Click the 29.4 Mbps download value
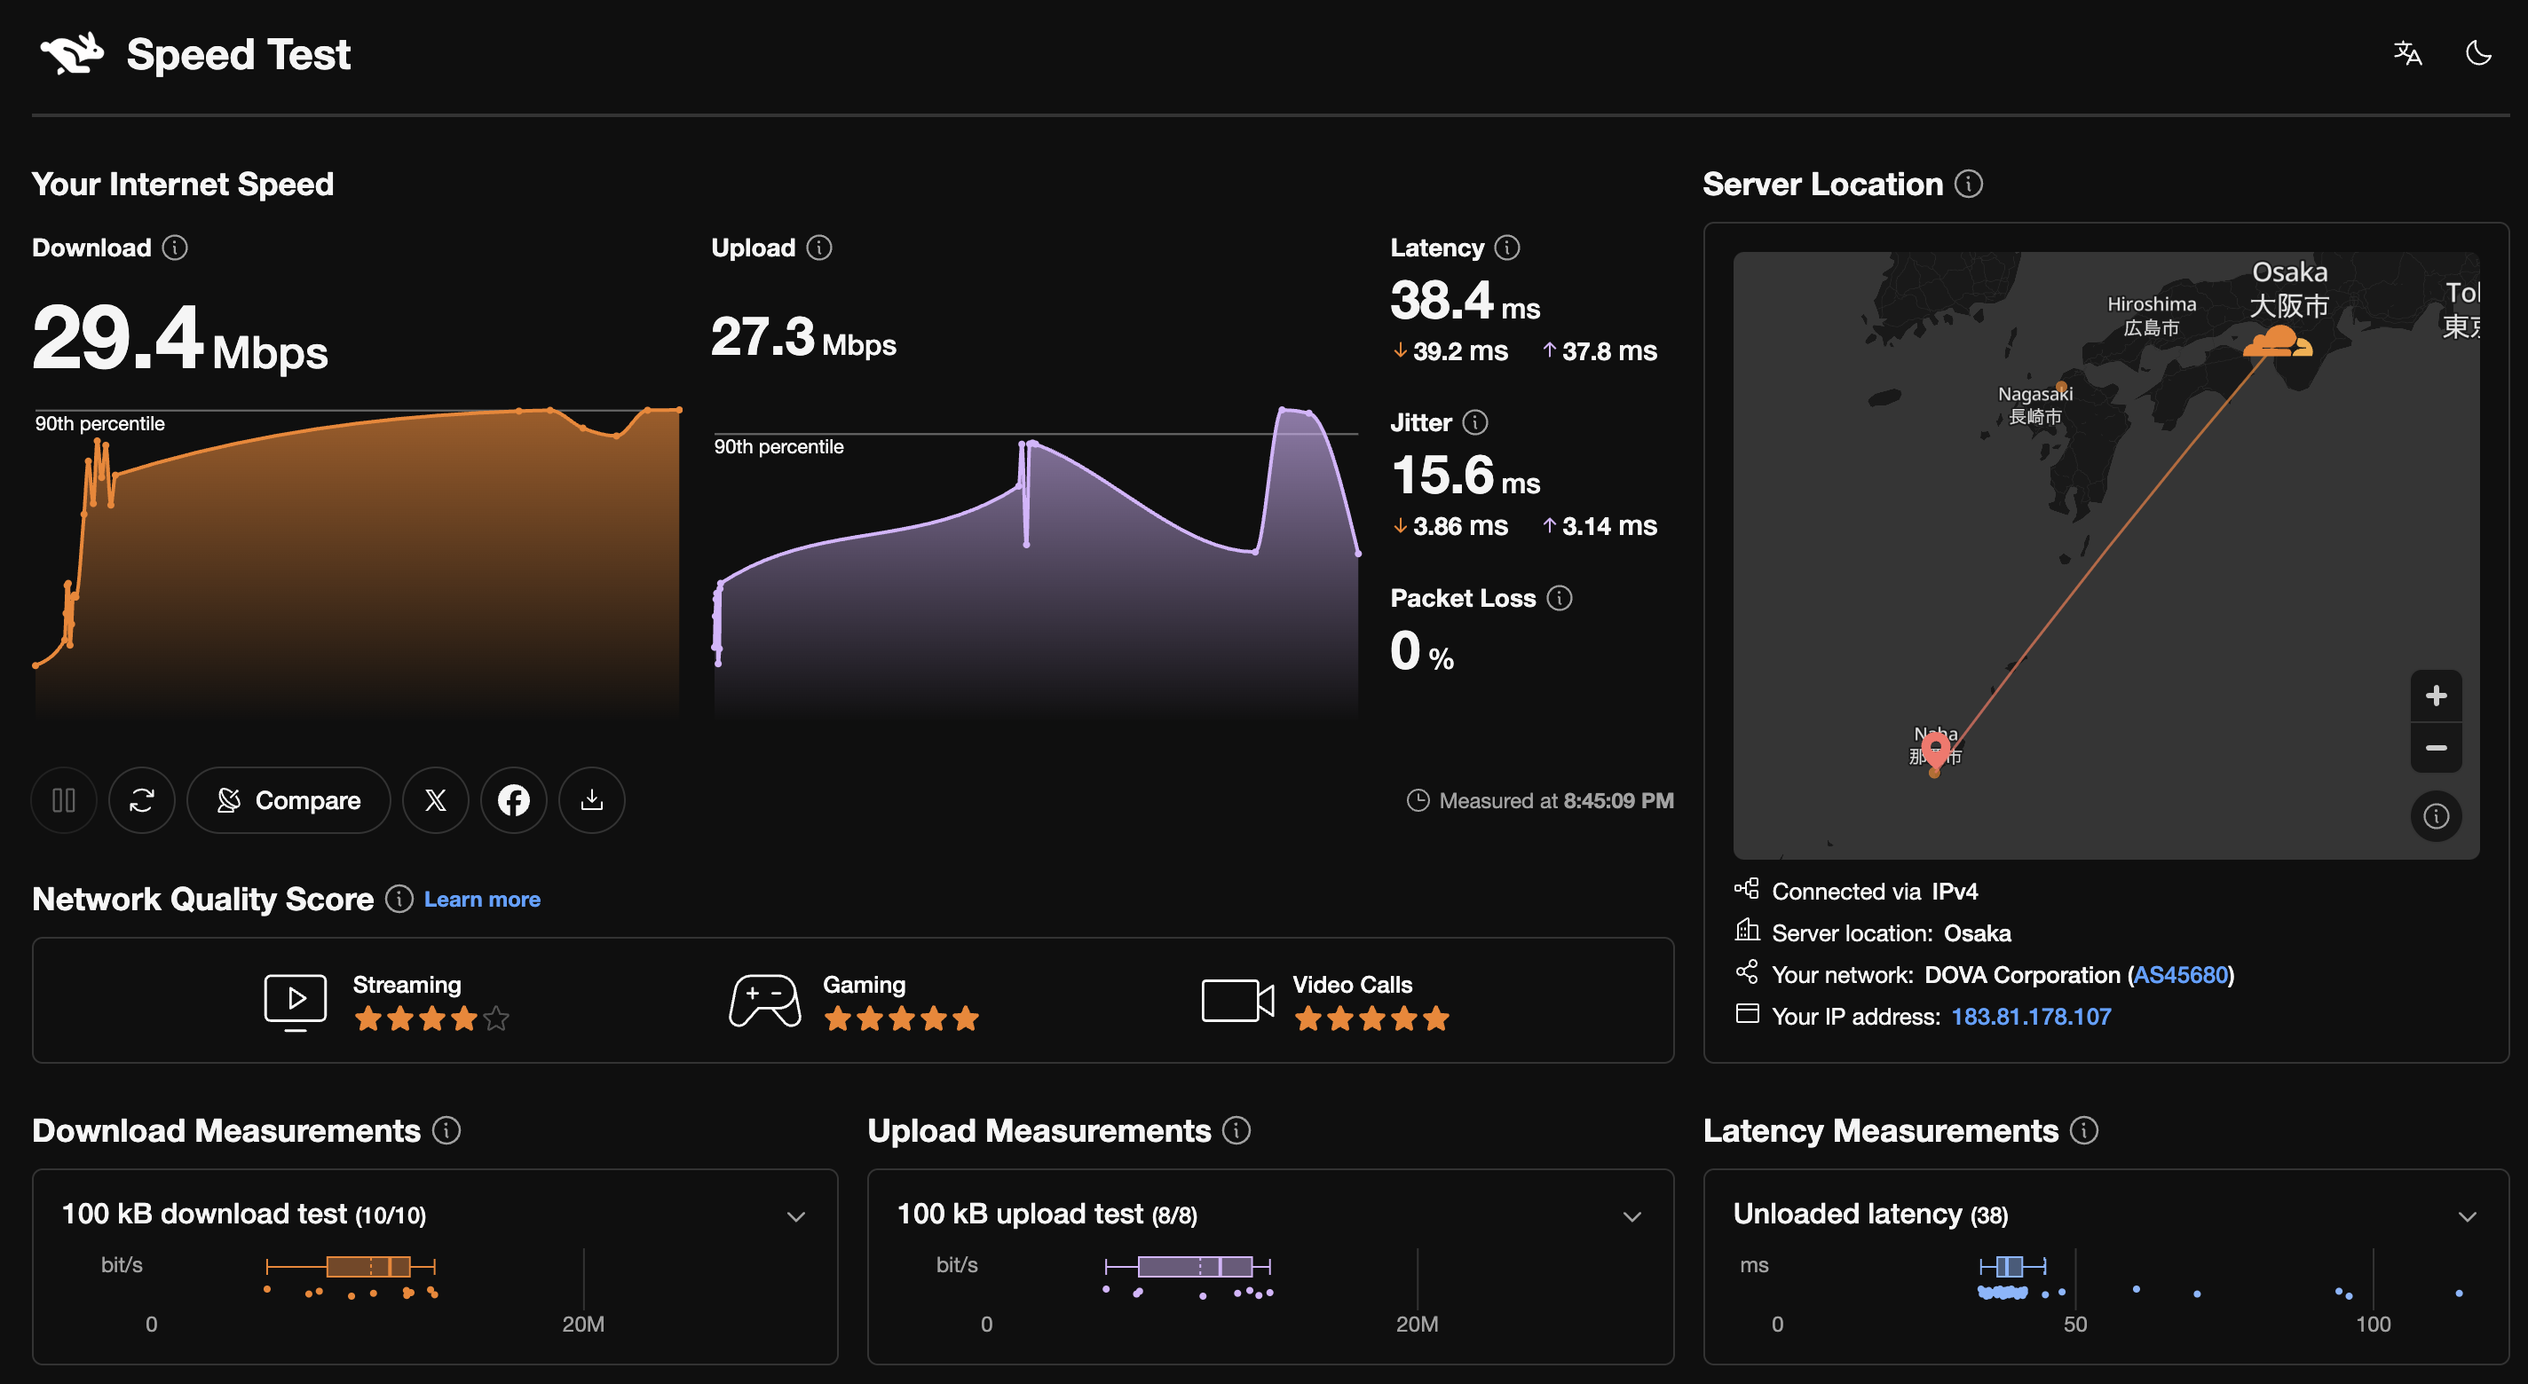The width and height of the screenshot is (2528, 1384). (180, 338)
